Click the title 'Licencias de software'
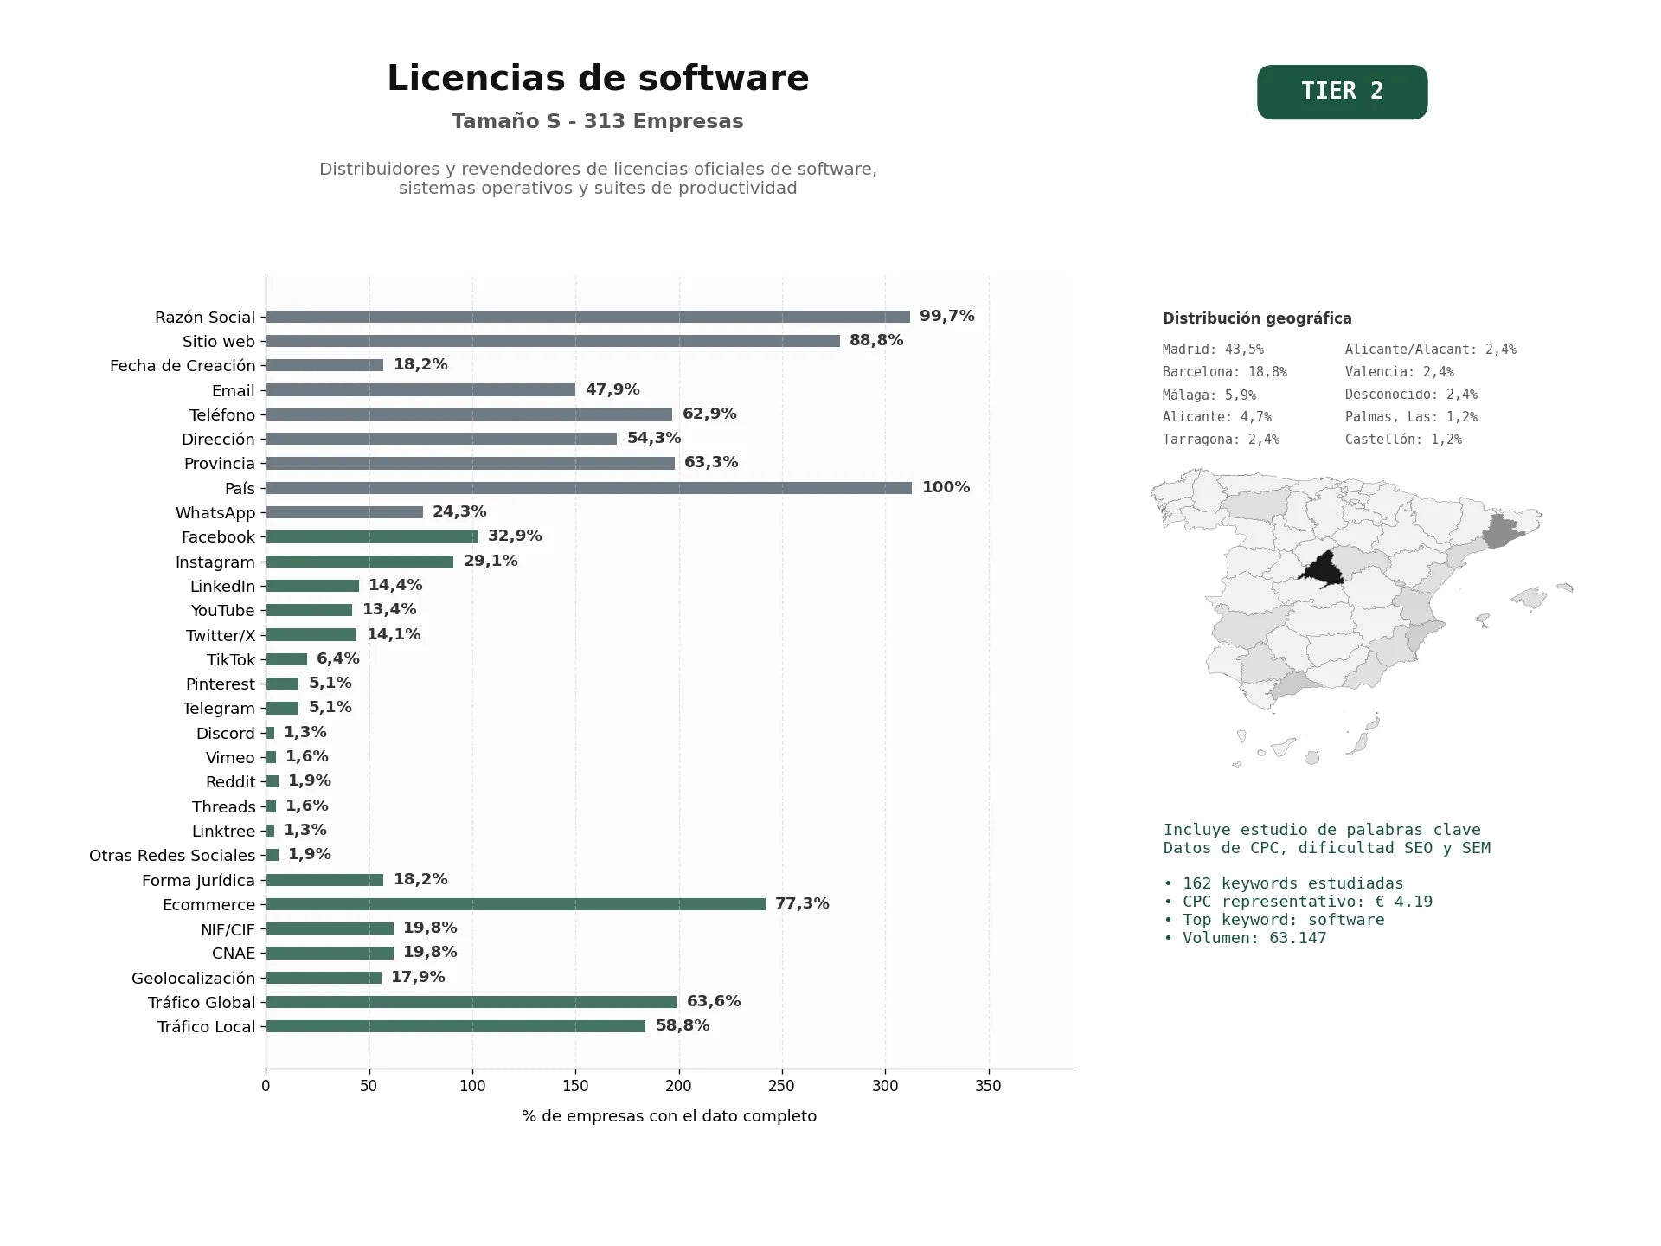This screenshot has width=1661, height=1246. tap(598, 78)
